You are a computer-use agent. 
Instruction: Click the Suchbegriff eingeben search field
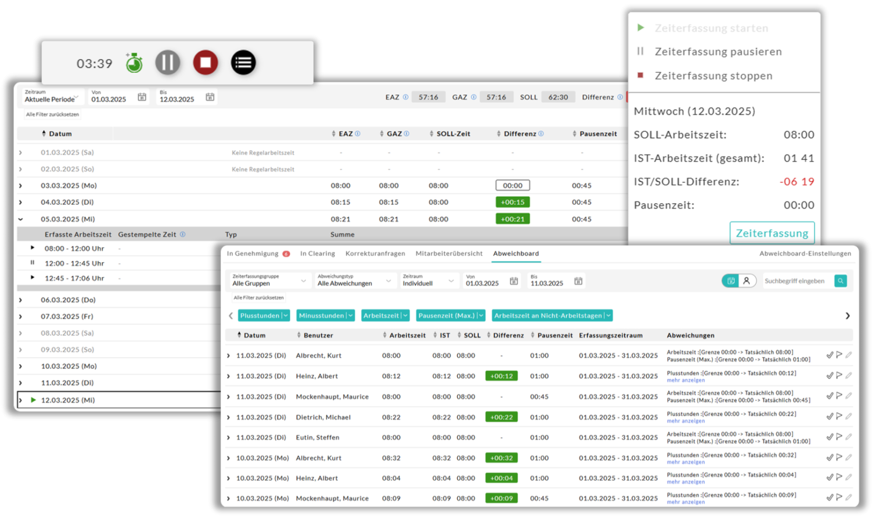click(x=796, y=281)
